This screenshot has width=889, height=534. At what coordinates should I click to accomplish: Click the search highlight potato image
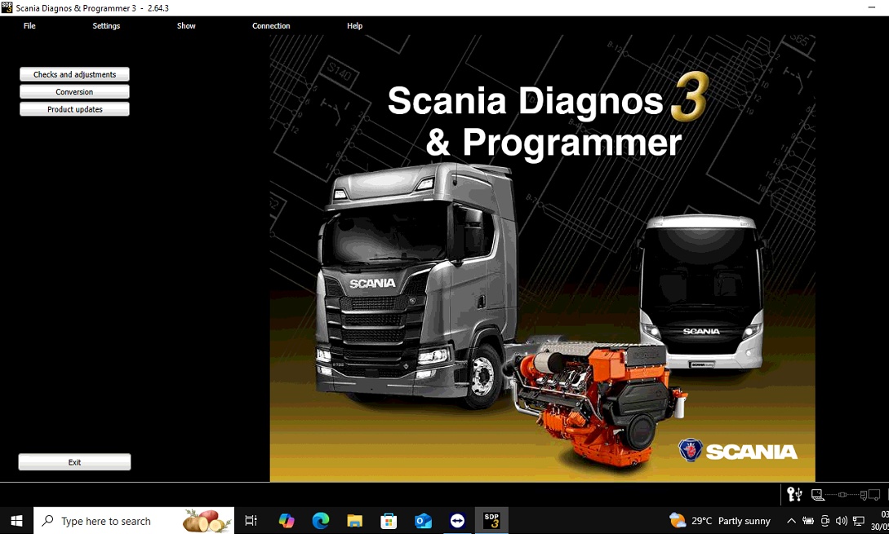point(207,520)
